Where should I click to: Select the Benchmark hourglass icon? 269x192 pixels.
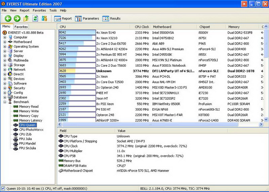point(10,102)
